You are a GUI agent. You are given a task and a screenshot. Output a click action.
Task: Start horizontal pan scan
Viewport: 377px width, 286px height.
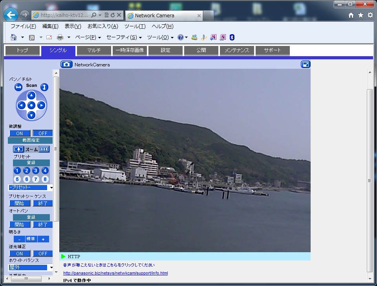(x=18, y=87)
